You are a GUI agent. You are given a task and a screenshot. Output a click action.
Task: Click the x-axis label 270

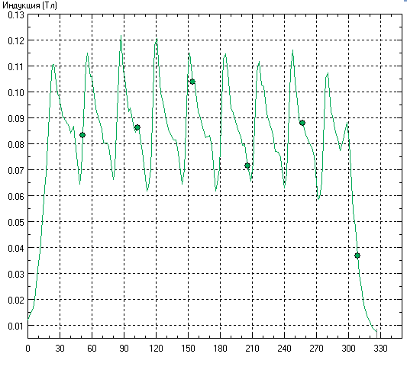click(x=316, y=349)
